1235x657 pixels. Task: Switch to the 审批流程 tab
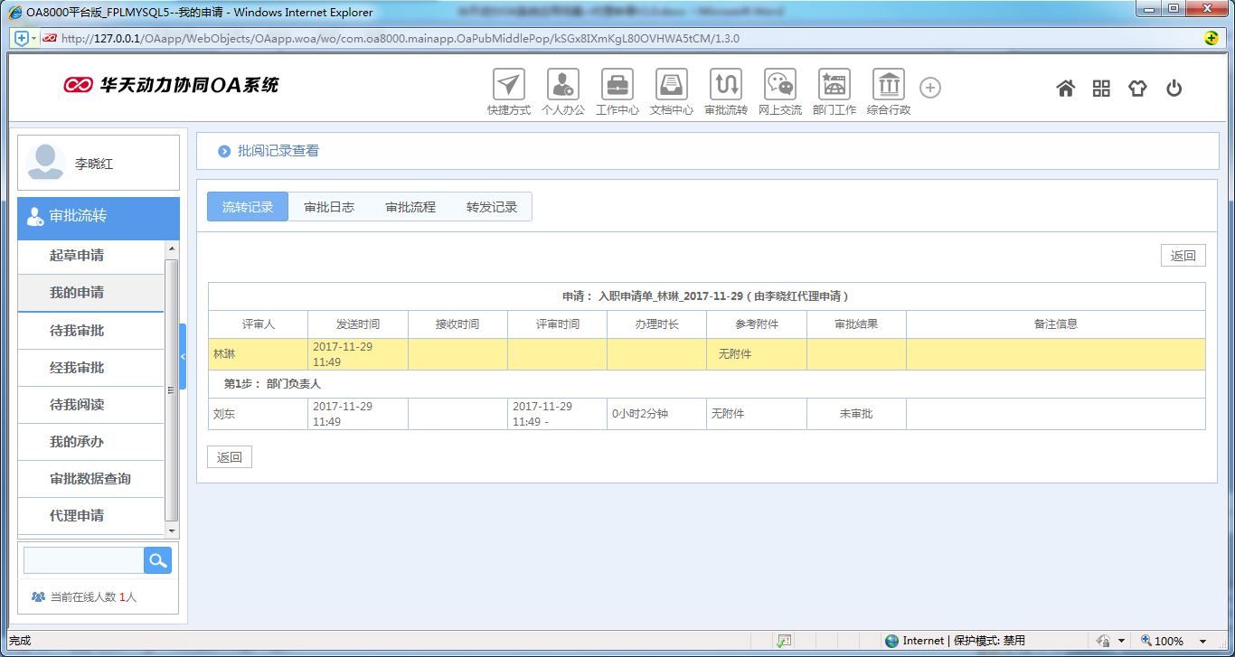point(410,207)
